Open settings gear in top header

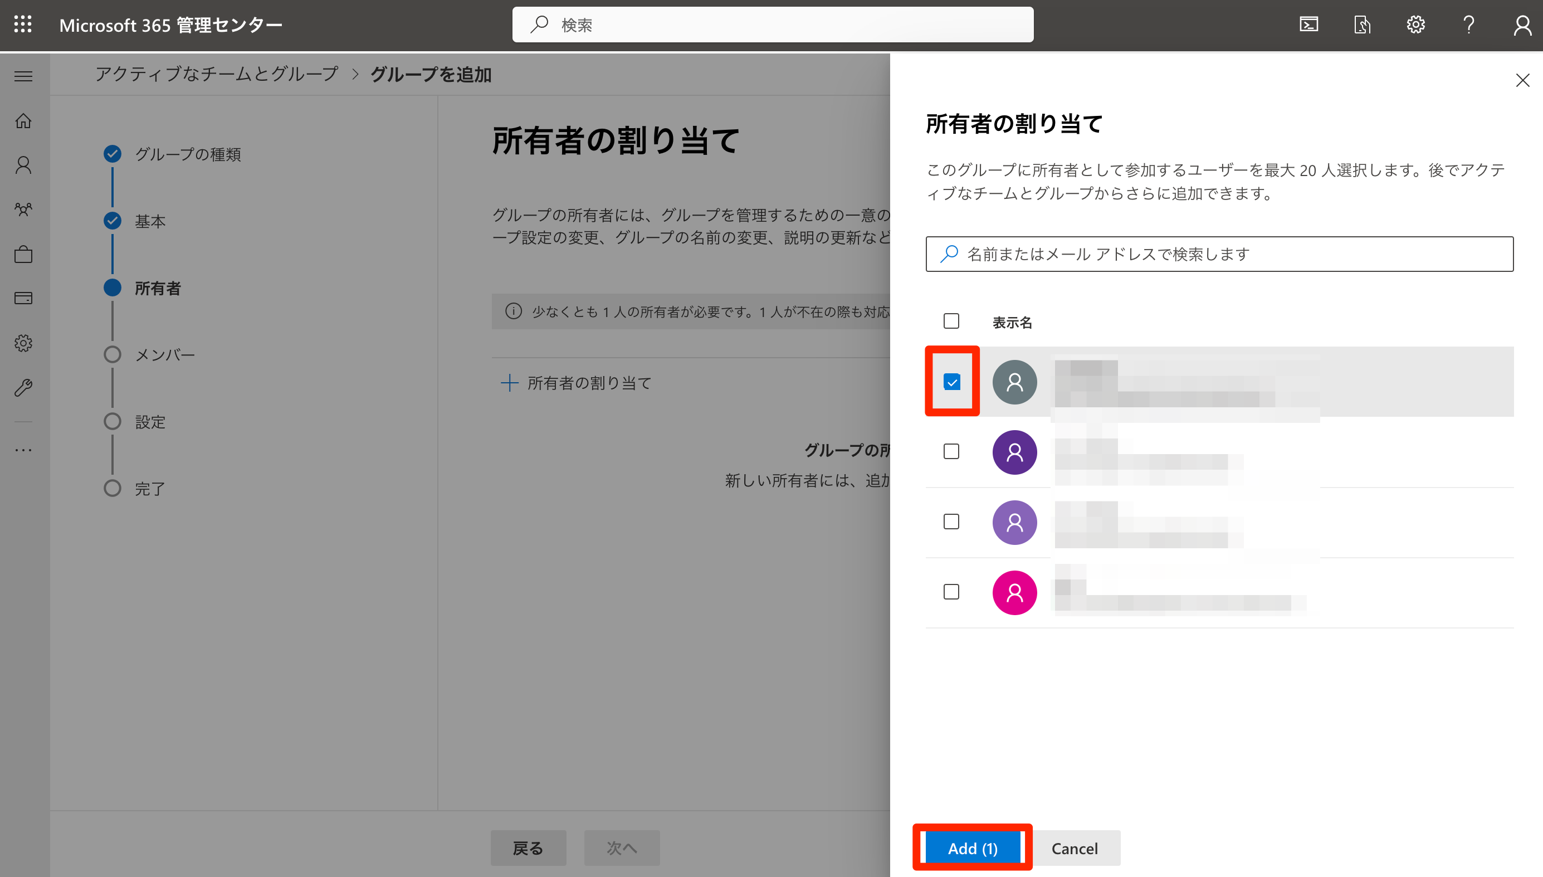click(1415, 25)
